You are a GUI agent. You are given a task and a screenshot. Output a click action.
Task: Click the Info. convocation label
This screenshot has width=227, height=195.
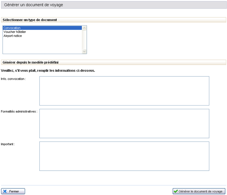pos(14,79)
